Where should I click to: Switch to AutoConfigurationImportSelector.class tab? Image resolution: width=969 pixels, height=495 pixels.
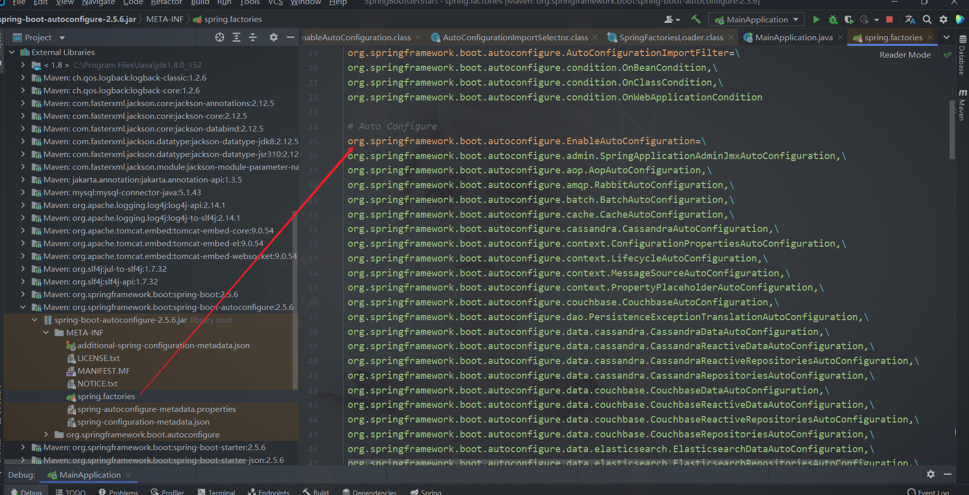pos(515,37)
